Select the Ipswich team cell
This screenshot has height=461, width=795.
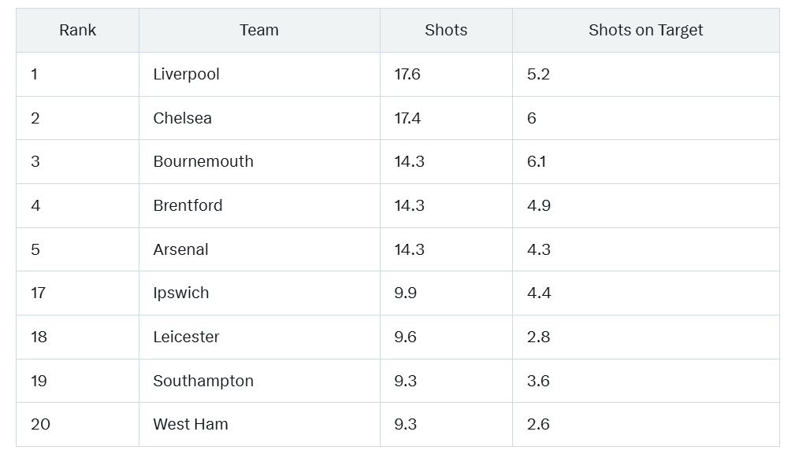coord(259,293)
